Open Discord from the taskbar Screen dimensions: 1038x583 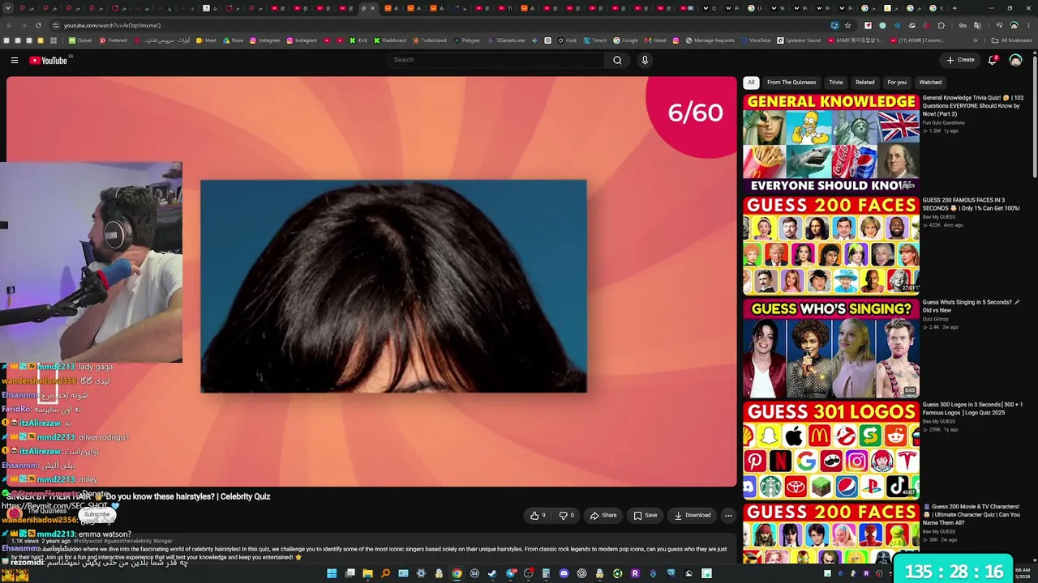564,574
